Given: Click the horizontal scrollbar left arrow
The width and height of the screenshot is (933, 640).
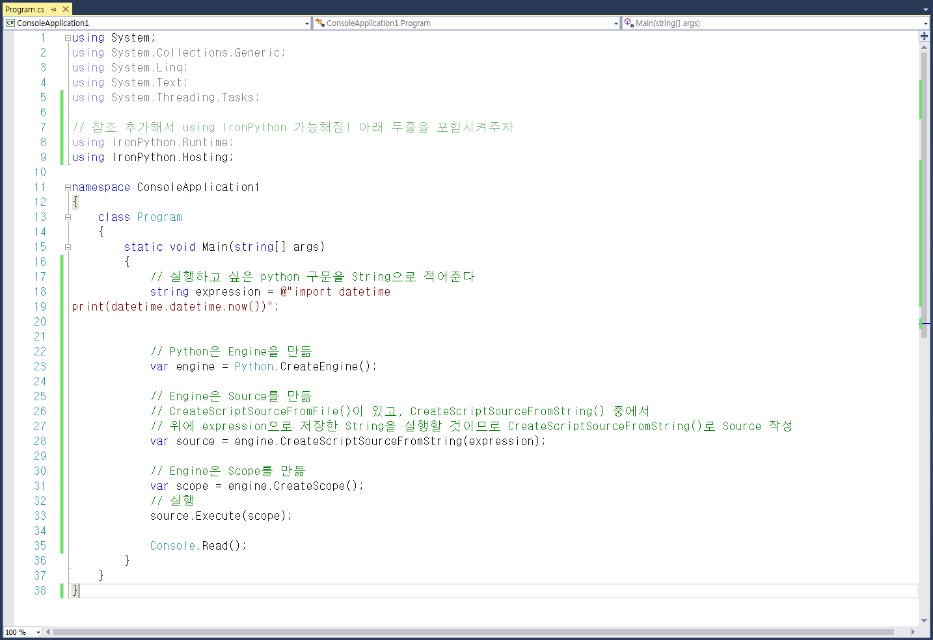Looking at the screenshot, I should pyautogui.click(x=48, y=632).
